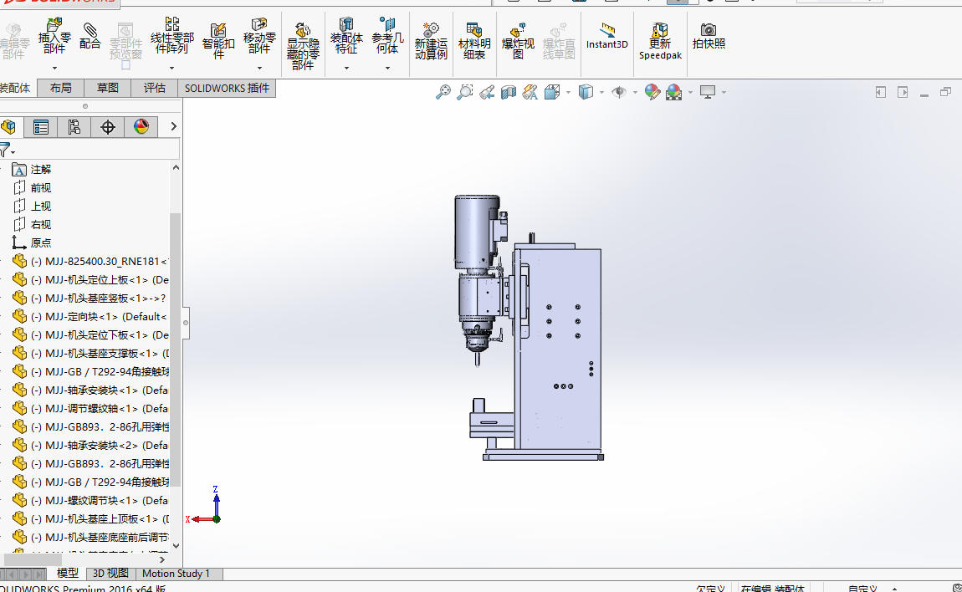Click Section View icon

click(x=509, y=92)
